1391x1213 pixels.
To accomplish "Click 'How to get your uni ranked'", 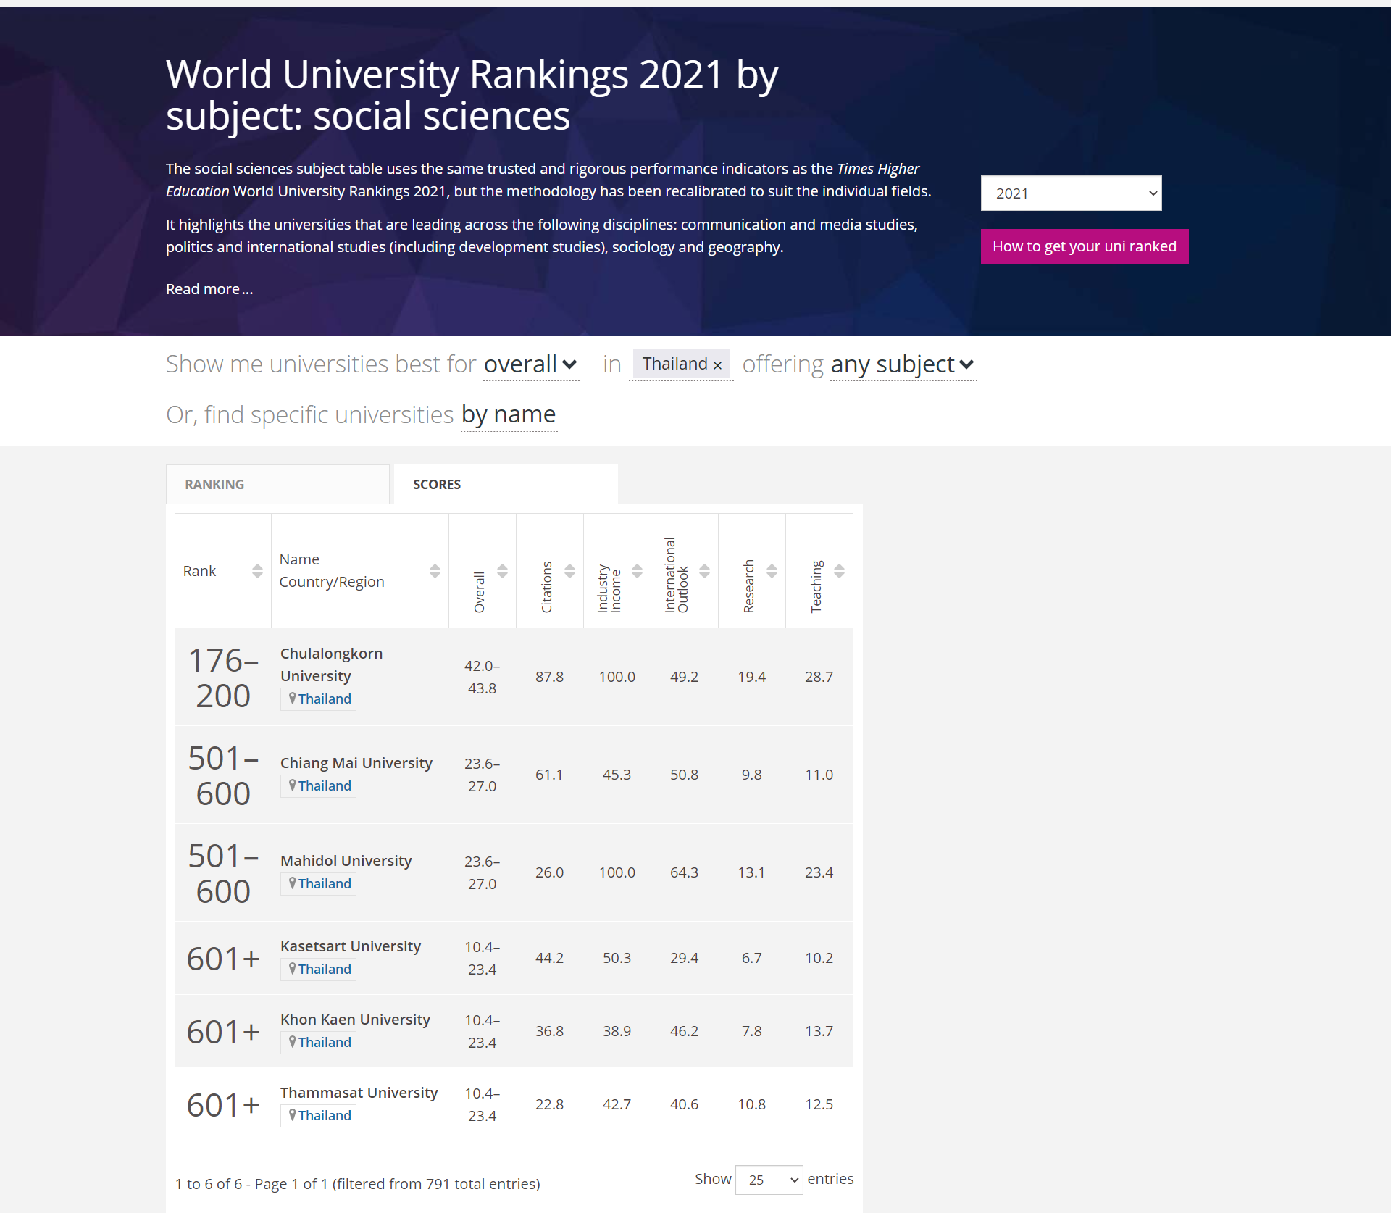I will point(1084,246).
